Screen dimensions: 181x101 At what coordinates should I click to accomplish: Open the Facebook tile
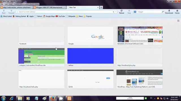42,36
